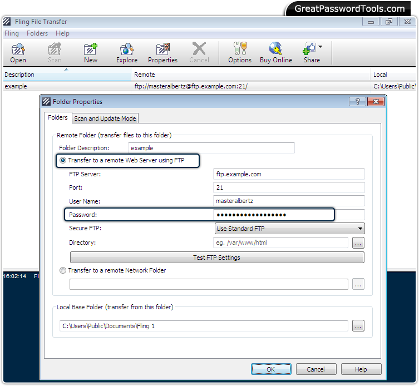Open the Help menu
Screen dimensions: 419x386
point(62,33)
